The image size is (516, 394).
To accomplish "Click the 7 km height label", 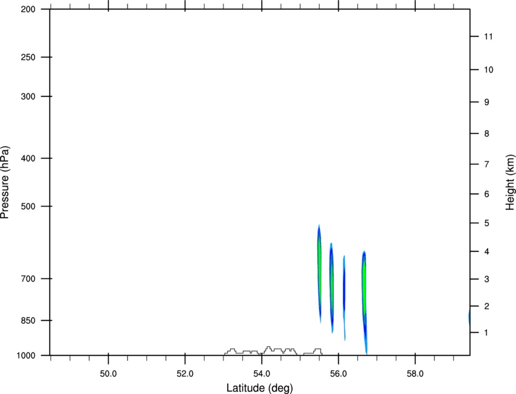I will [x=487, y=164].
